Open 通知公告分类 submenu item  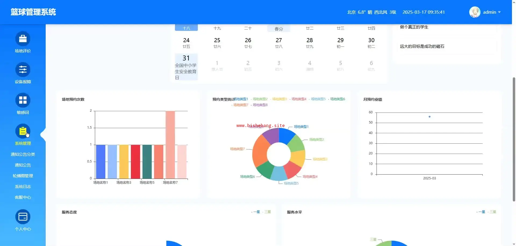(x=23, y=154)
